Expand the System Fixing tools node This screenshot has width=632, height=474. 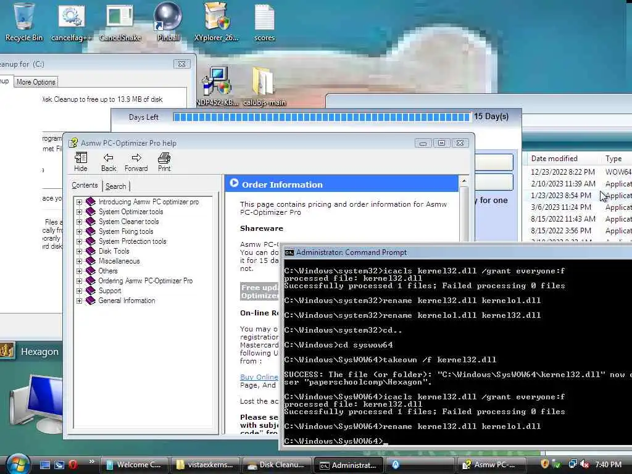coord(80,231)
